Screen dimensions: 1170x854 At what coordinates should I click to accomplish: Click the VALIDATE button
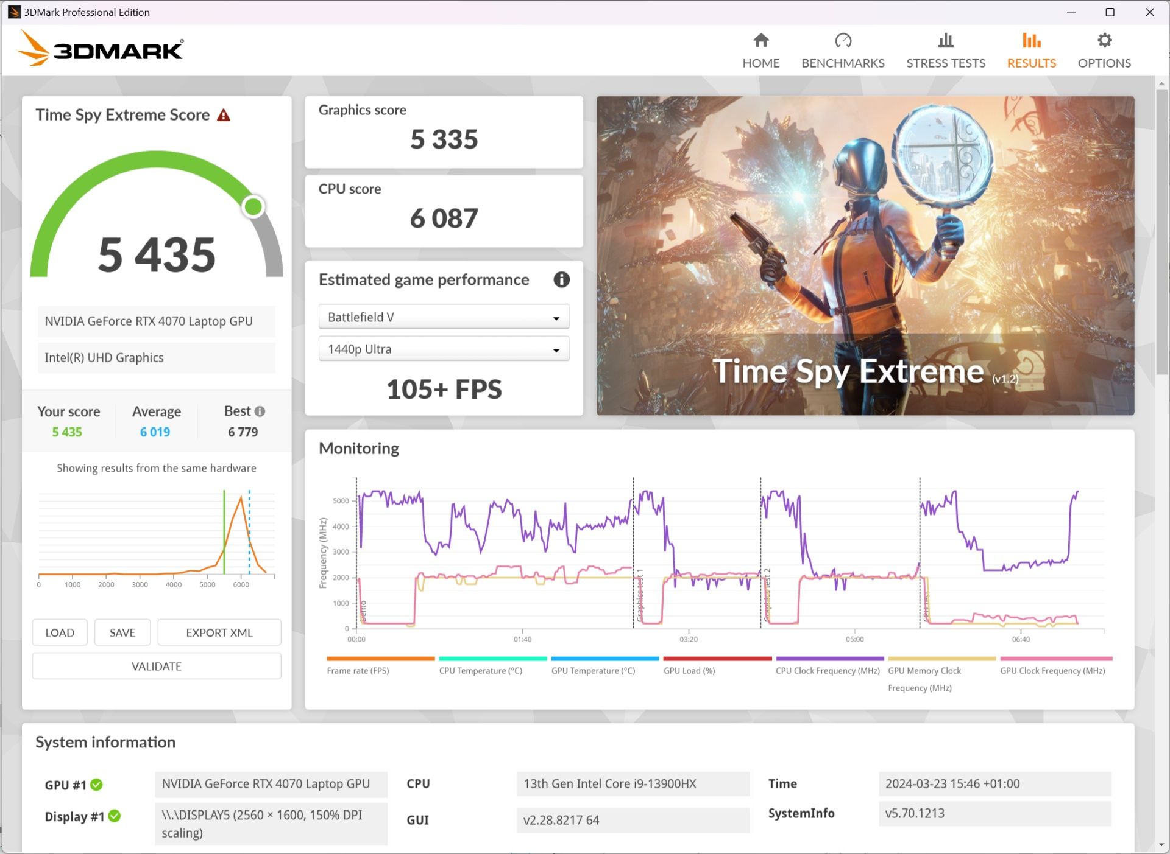[x=157, y=667]
